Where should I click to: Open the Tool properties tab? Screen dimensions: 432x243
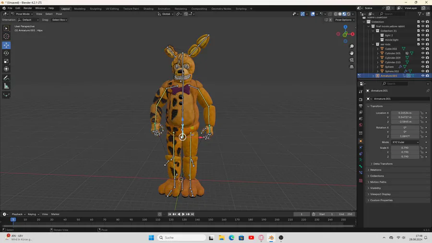(360, 91)
